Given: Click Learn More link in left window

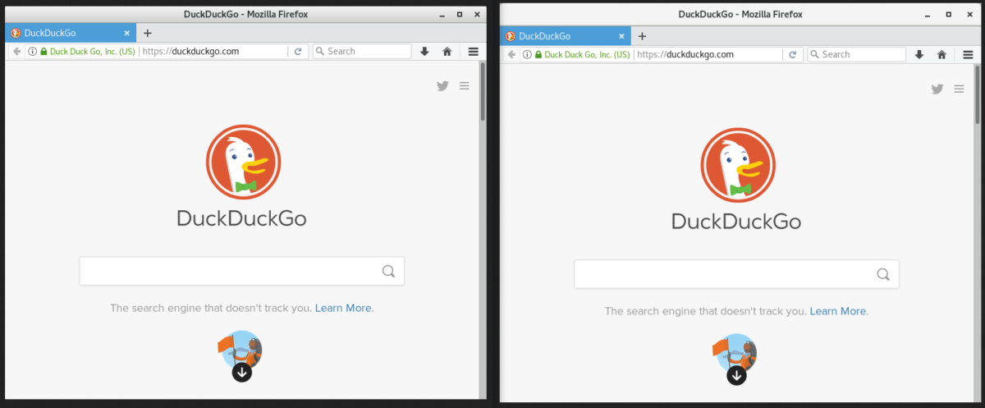Looking at the screenshot, I should [343, 308].
